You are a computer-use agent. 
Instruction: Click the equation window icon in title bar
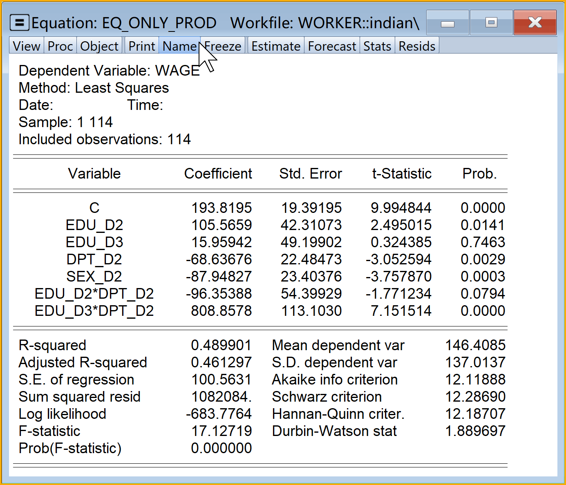19,23
